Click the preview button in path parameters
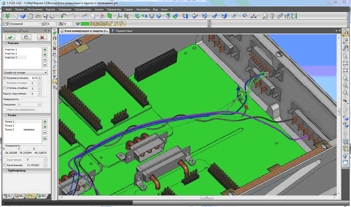 click(x=26, y=37)
